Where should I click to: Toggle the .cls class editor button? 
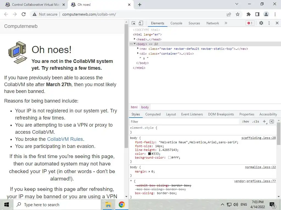pyautogui.click(x=255, y=122)
